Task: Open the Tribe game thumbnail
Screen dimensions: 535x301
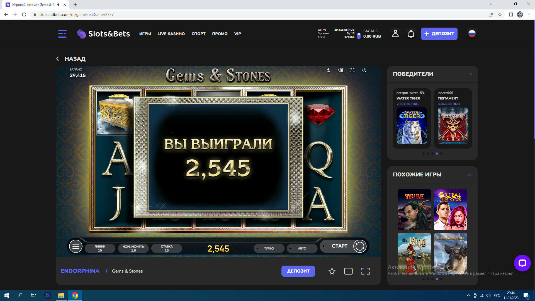Action: pyautogui.click(x=414, y=209)
